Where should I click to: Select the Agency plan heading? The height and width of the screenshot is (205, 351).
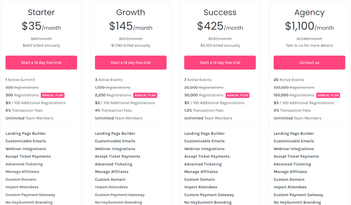point(310,13)
